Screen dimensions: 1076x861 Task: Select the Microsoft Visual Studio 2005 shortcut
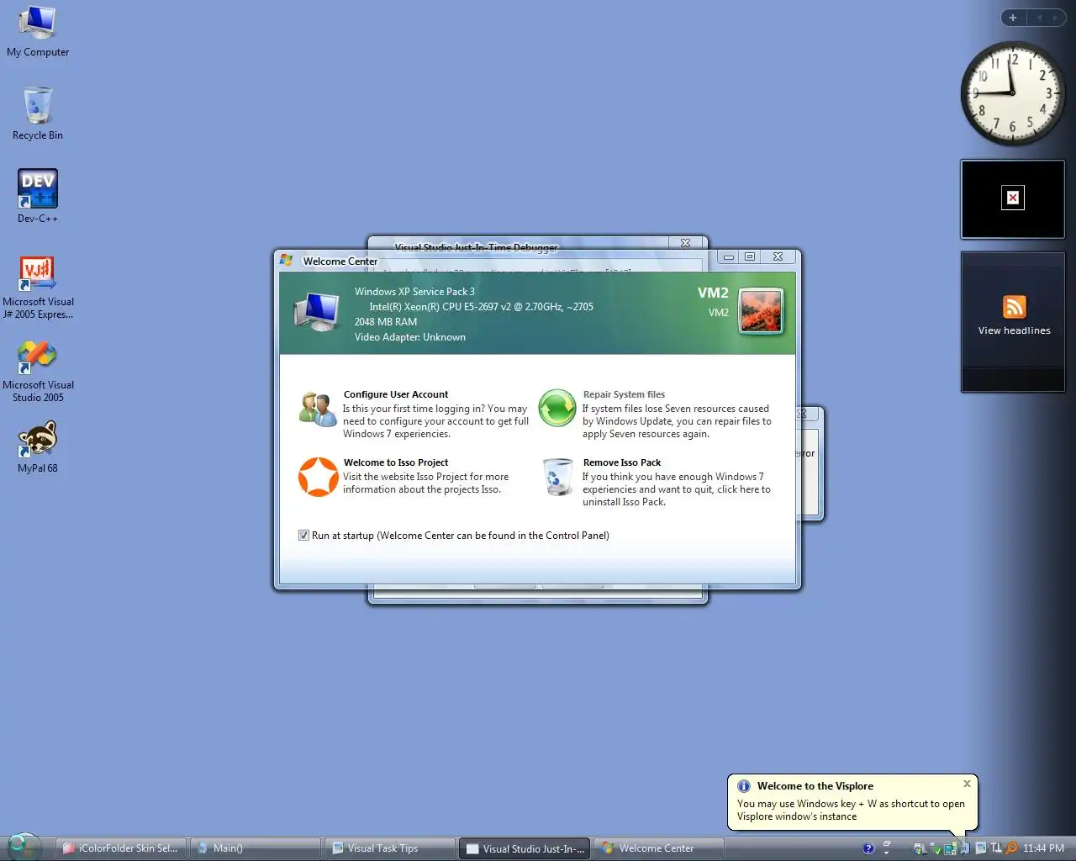pos(38,372)
